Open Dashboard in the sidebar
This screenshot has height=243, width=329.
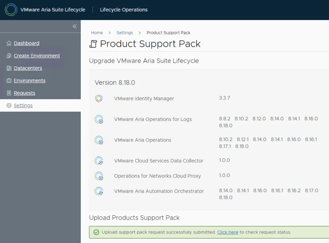26,43
